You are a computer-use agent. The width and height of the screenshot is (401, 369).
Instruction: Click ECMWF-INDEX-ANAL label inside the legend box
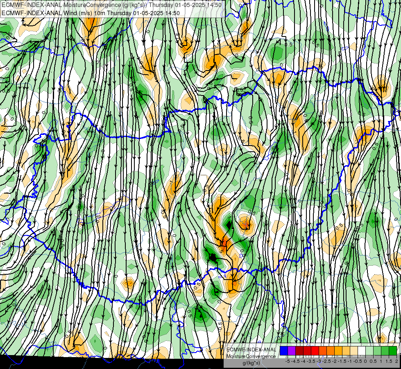[251, 350]
